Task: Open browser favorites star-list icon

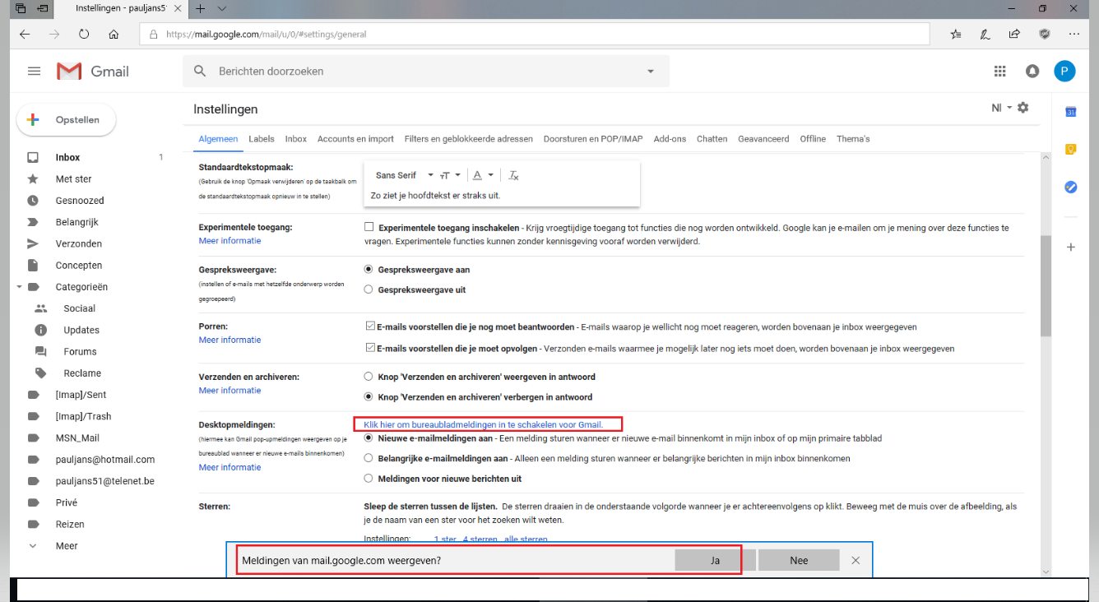Action: click(x=956, y=35)
